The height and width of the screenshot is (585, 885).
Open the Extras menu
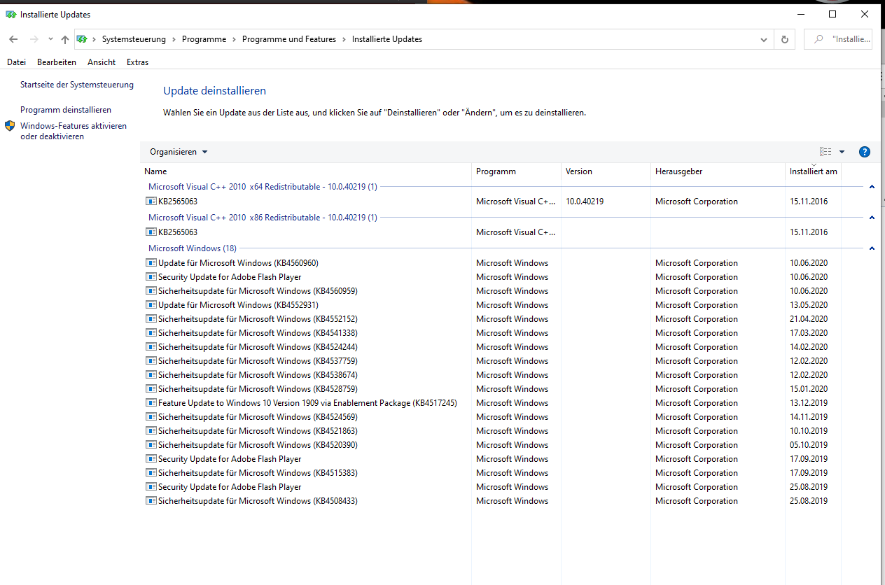tap(138, 62)
